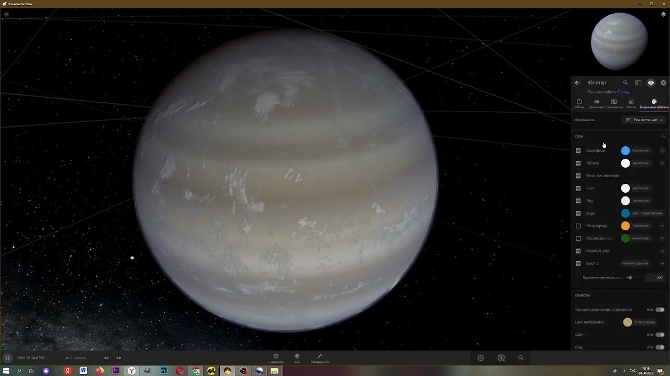Image resolution: width=670 pixels, height=376 pixels.
Task: Follow the Солнце link
Action: coord(623,92)
